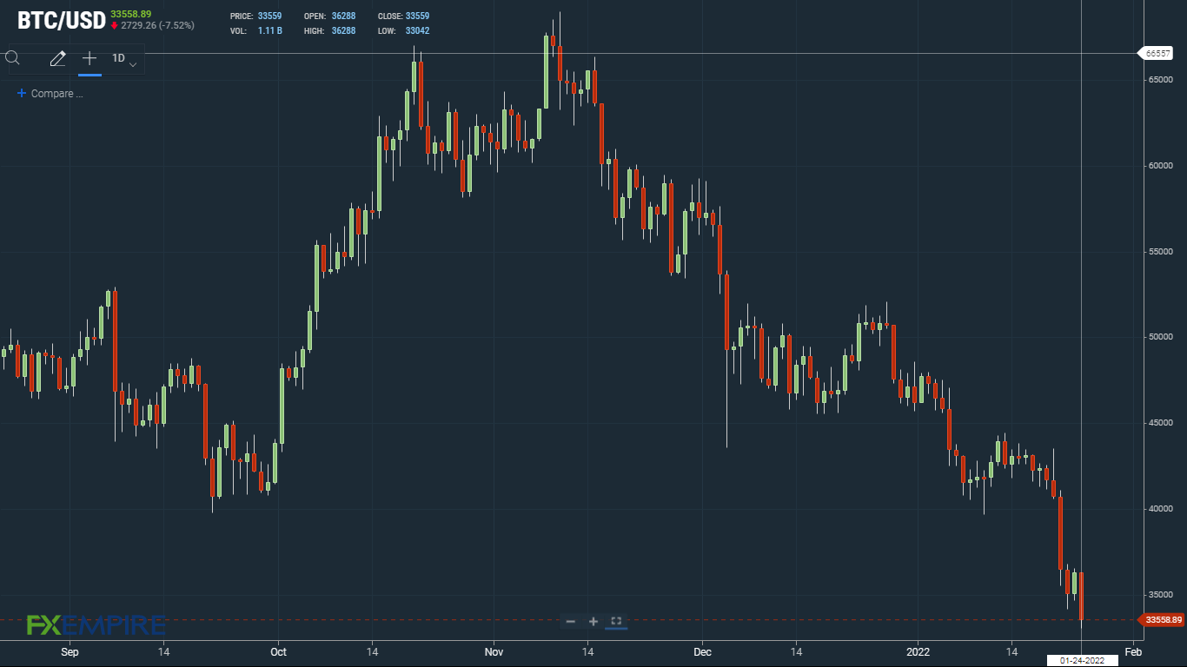
Task: Click the Sep time axis label
Action: click(x=70, y=651)
